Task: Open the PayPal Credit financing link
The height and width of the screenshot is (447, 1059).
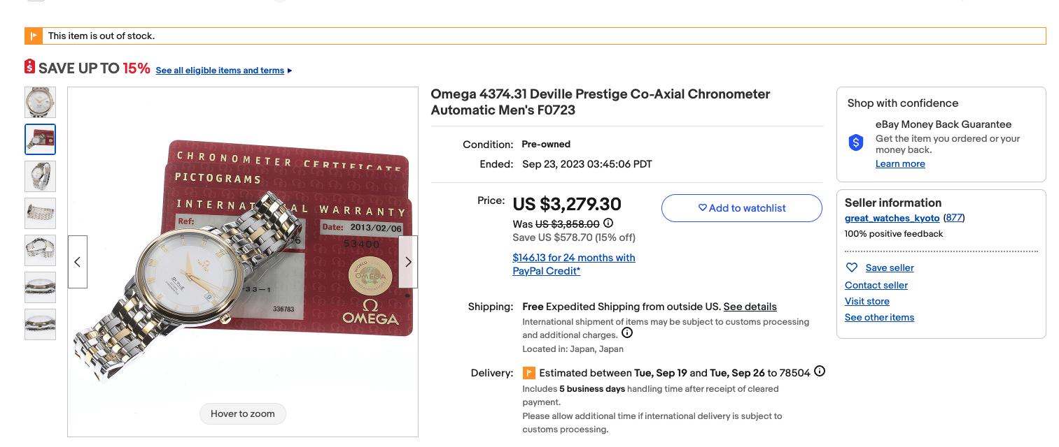Action: 573,264
